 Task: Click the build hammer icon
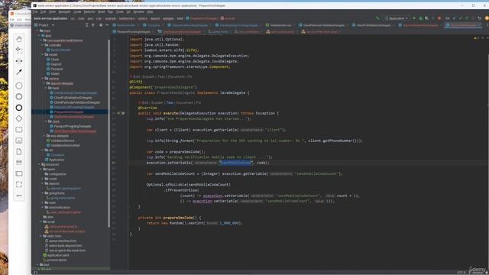tap(377, 18)
